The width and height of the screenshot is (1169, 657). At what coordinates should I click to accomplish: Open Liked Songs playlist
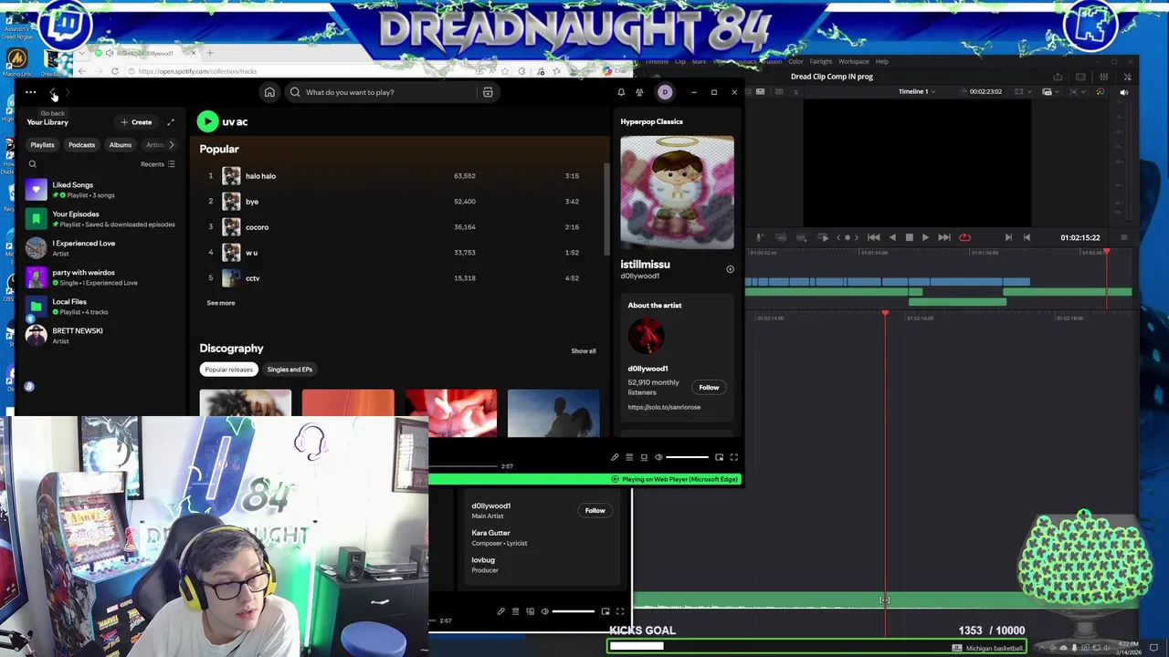click(102, 190)
